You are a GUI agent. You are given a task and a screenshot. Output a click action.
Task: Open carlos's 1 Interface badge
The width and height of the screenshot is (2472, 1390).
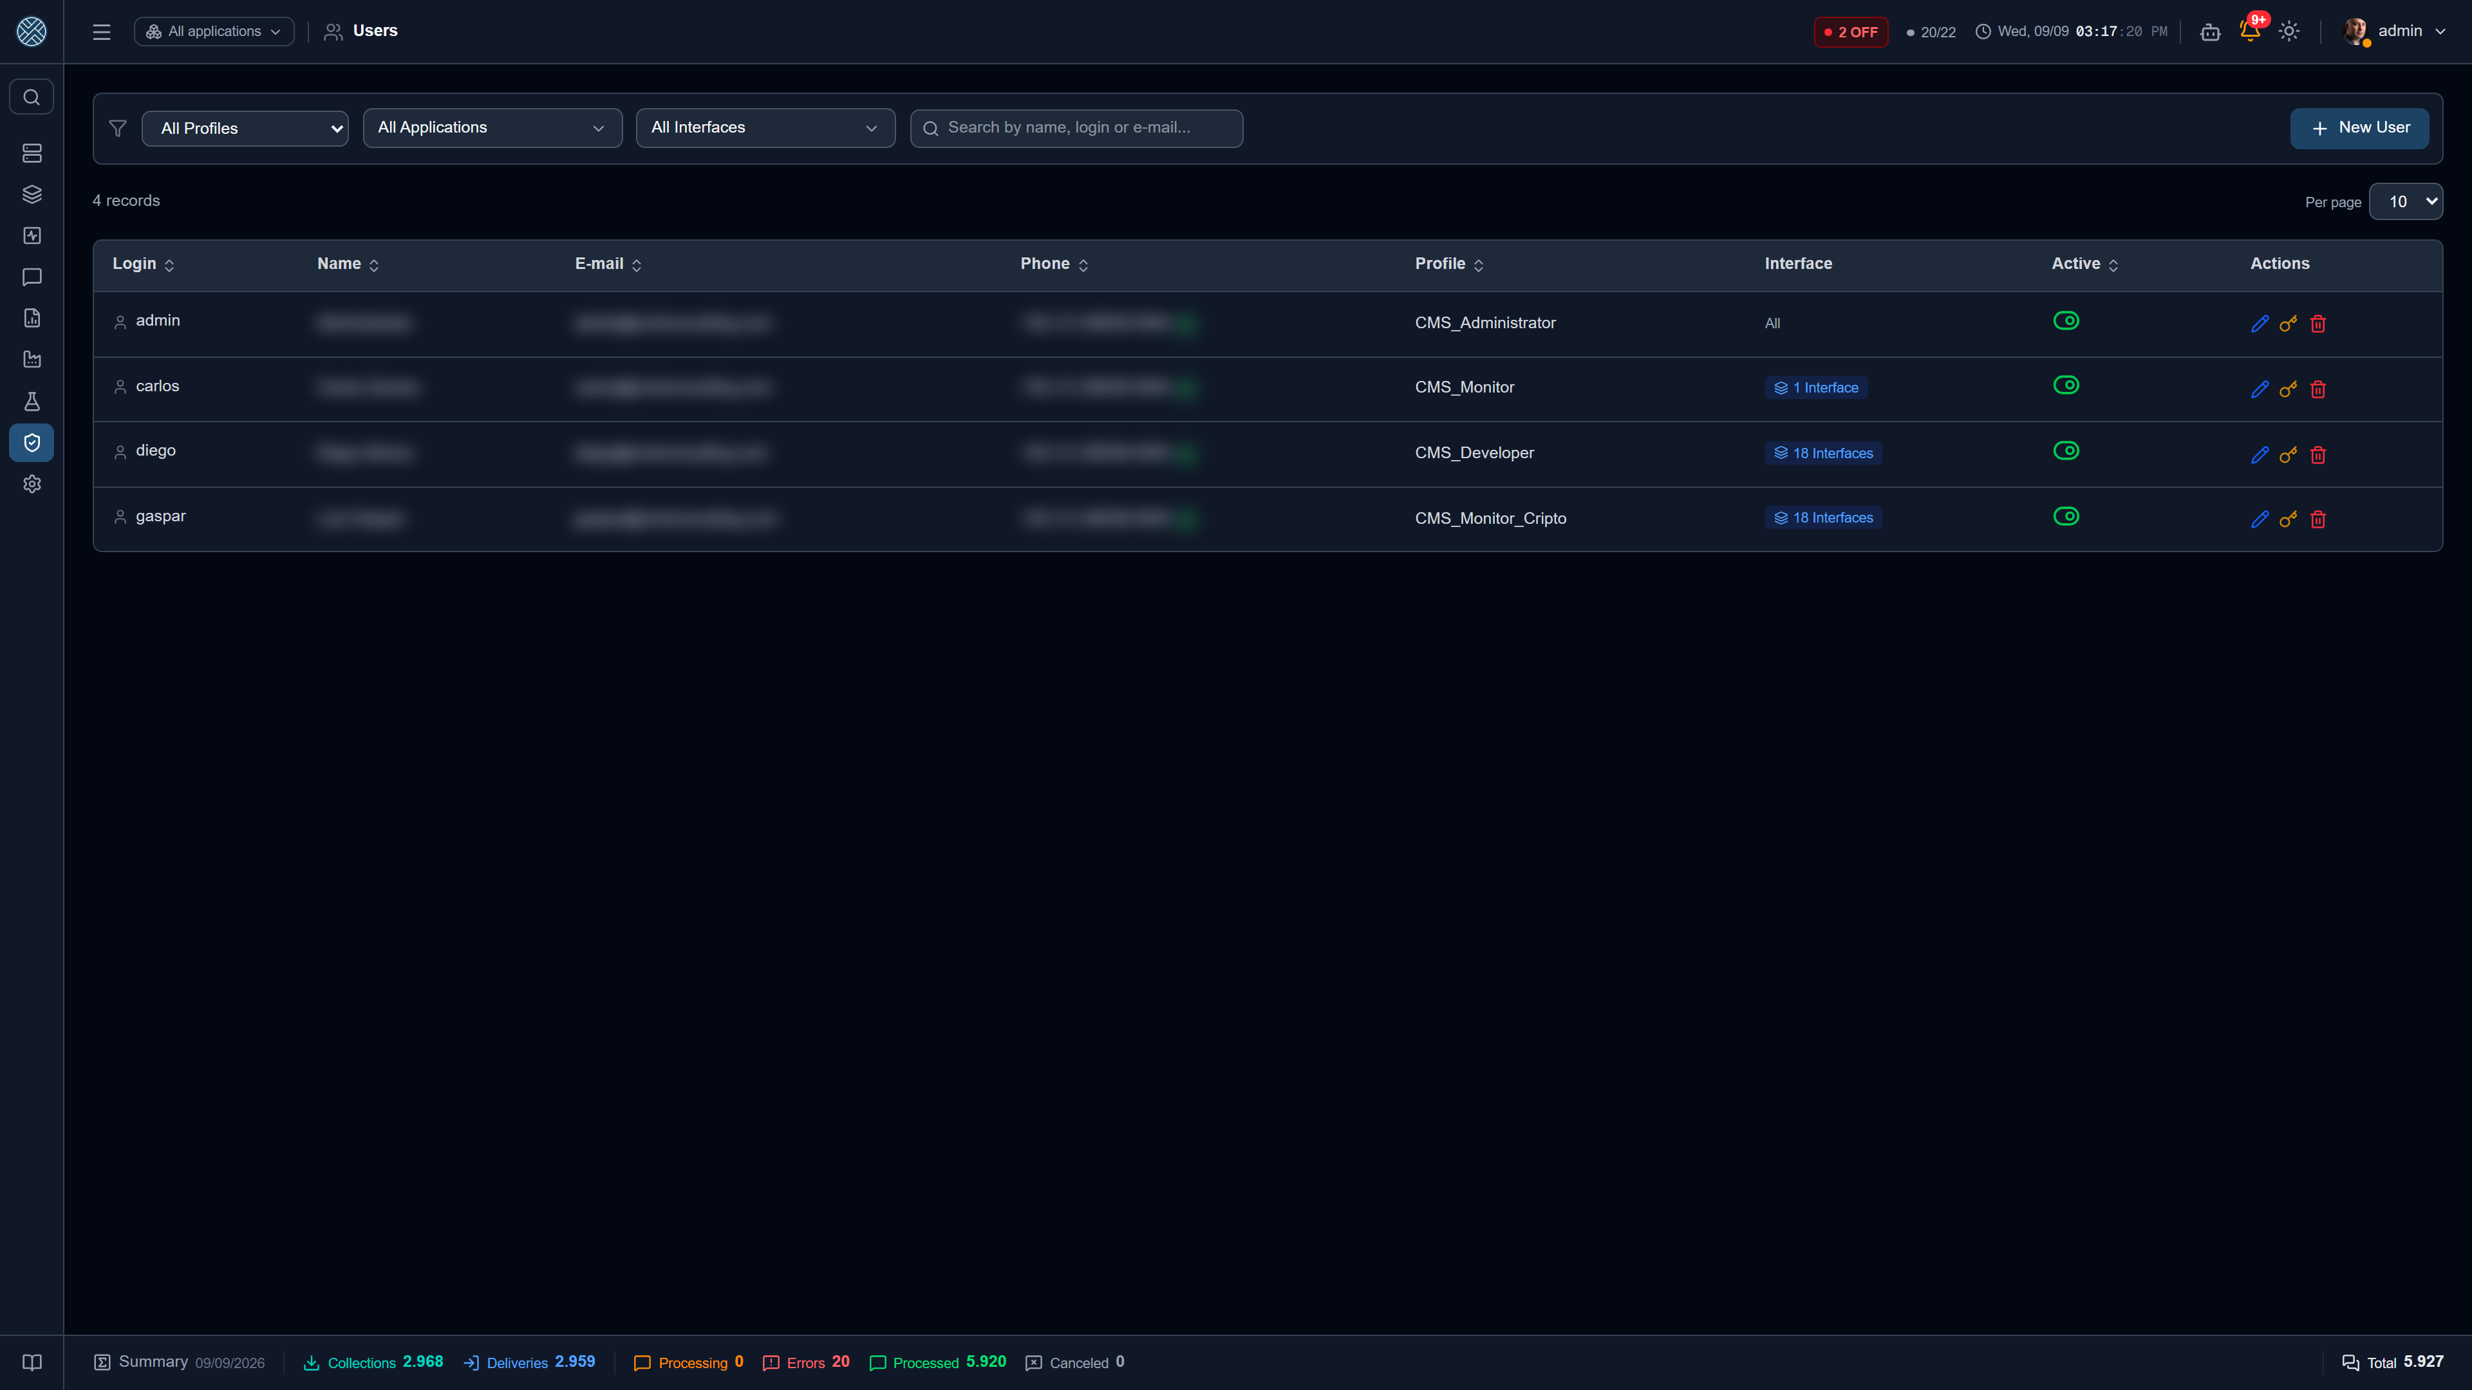1817,387
